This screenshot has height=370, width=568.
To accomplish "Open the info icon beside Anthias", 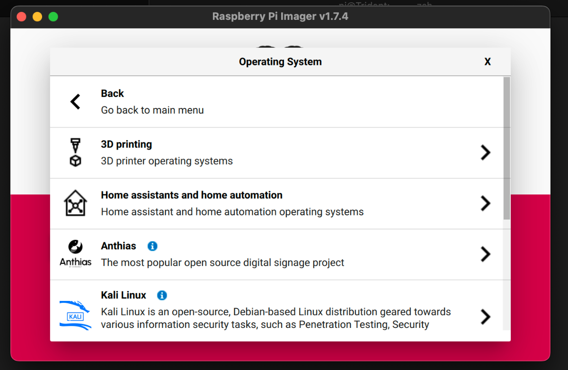I will 152,246.
